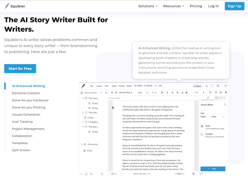Select the Visuals Generation feature tab
This screenshot has height=186, width=248.
coord(26,114)
